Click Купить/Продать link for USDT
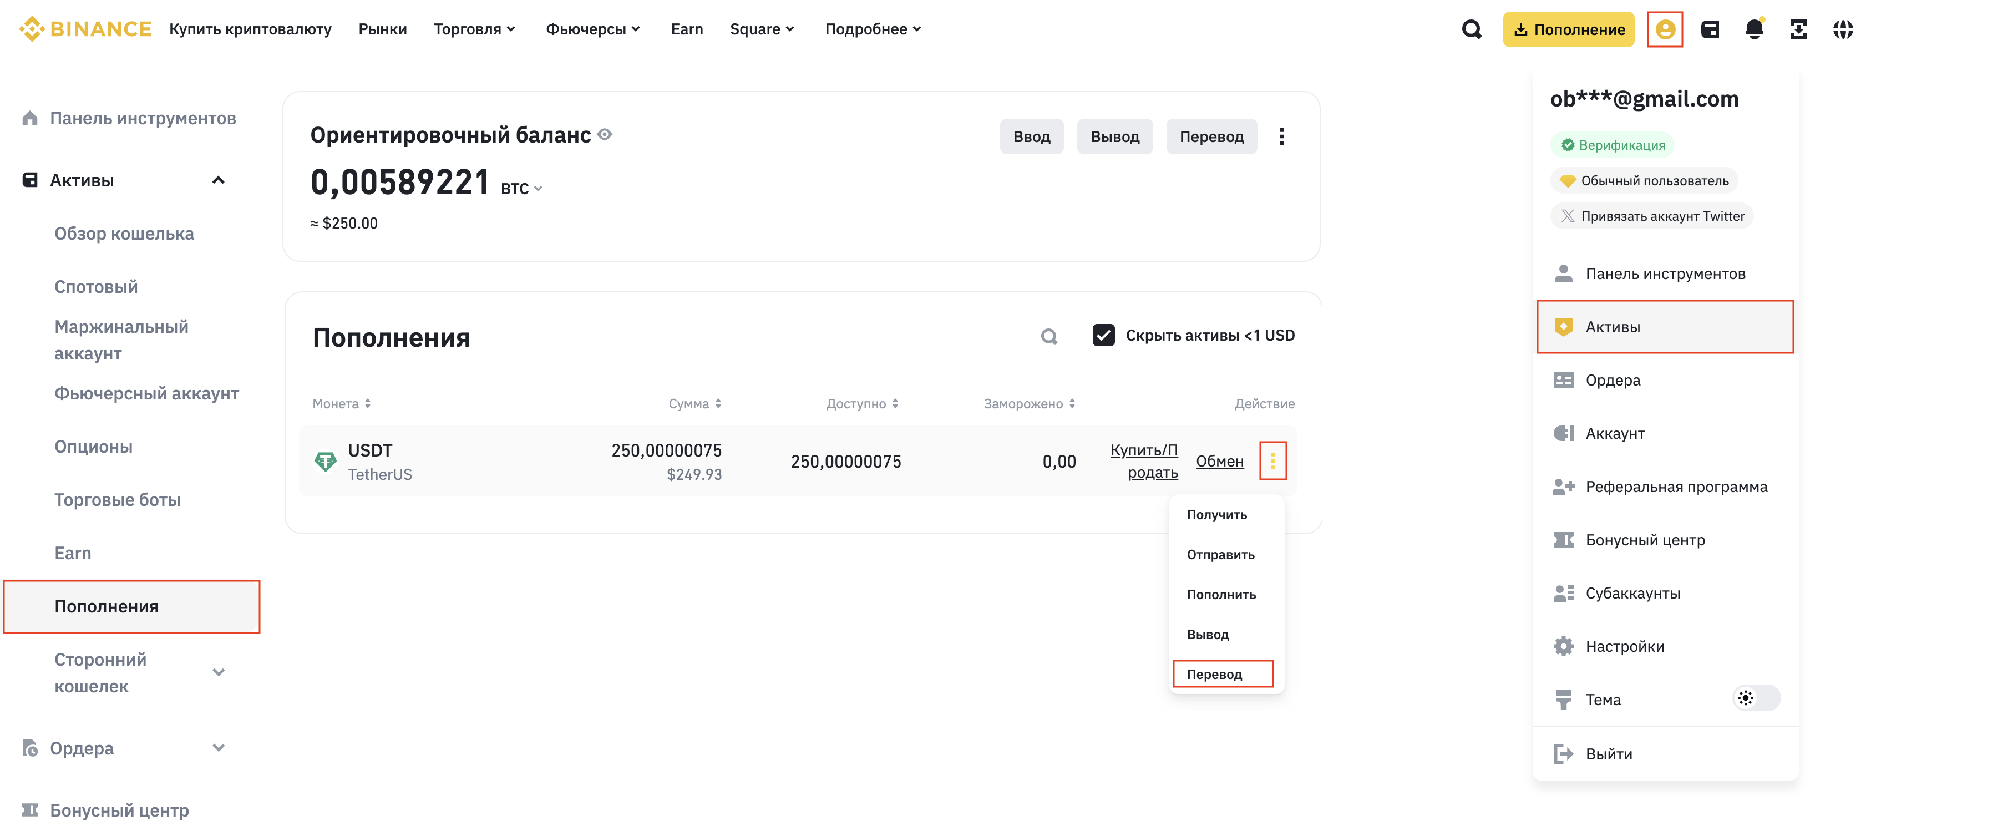2013x831 pixels. [x=1144, y=461]
